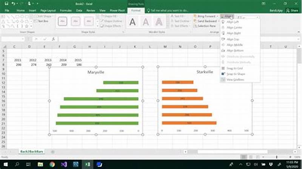The image size is (302, 169).
Task: Open the Data ribbon tab
Action: click(79, 11)
